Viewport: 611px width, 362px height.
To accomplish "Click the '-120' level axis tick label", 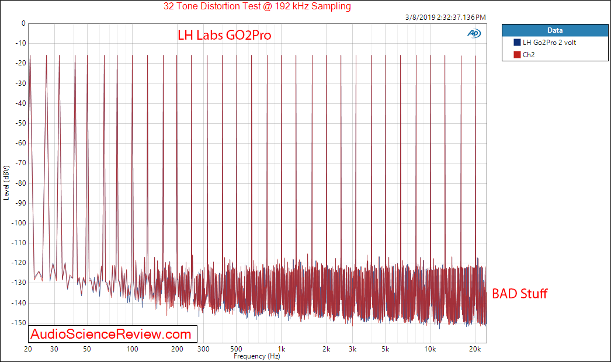I will pyautogui.click(x=19, y=263).
